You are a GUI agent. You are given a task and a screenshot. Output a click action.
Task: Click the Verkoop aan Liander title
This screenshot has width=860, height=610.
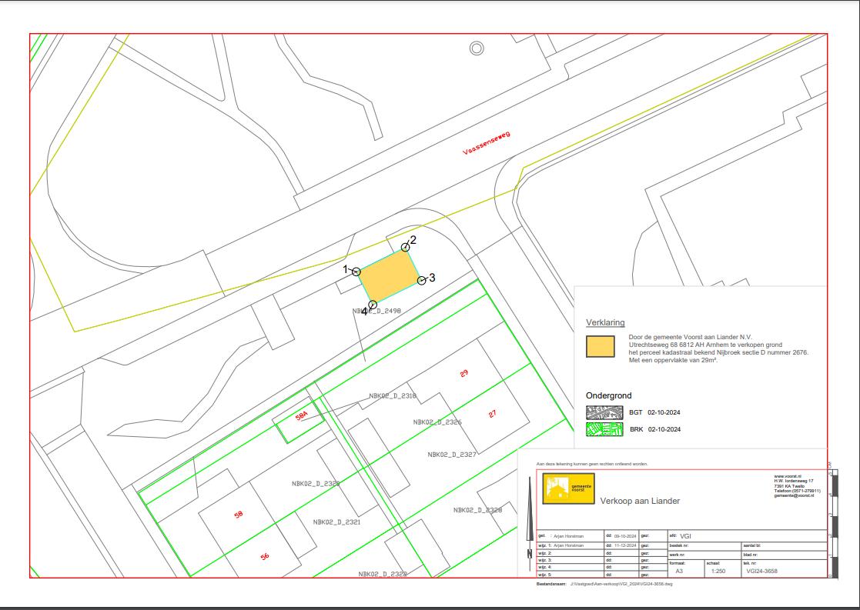(x=640, y=501)
